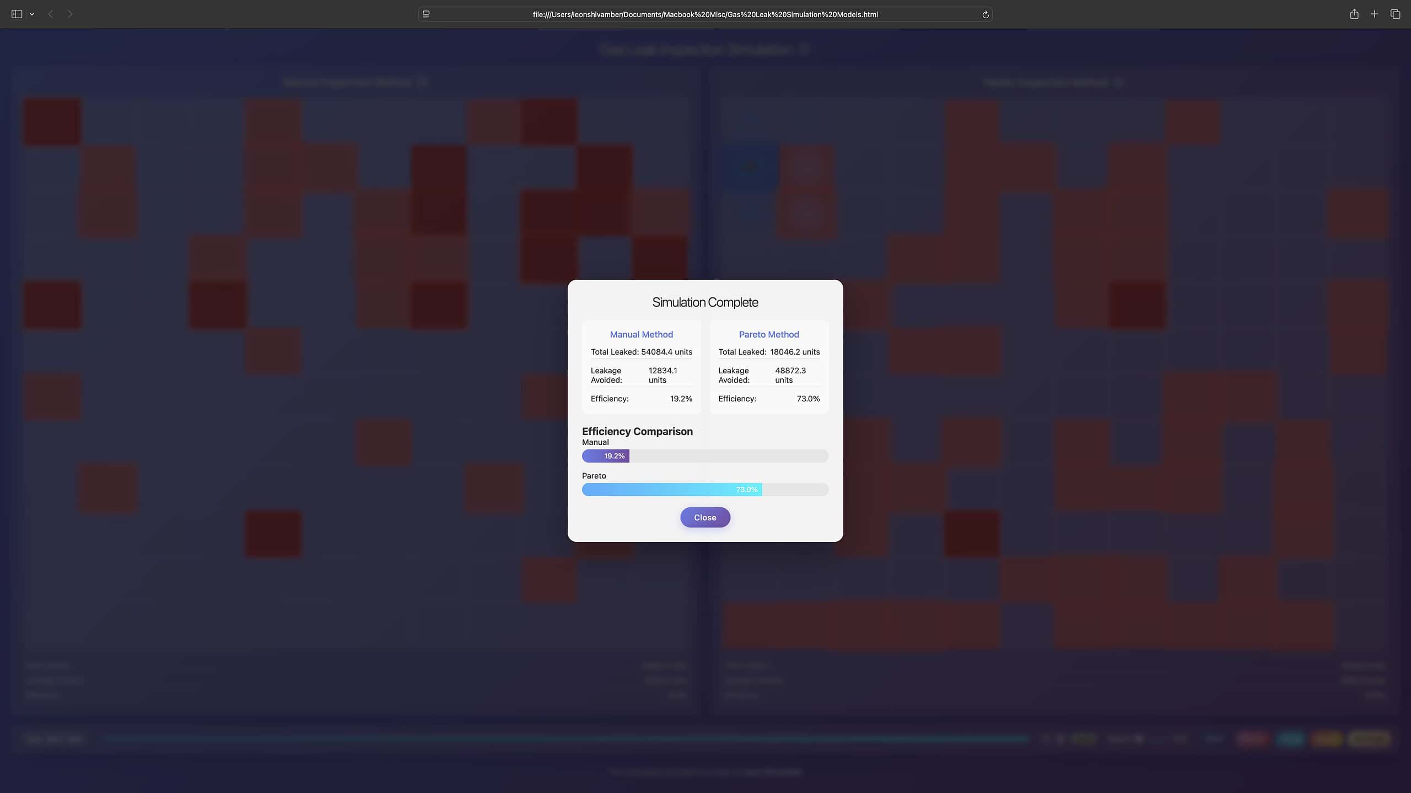Click the address bar URL field
This screenshot has height=793, width=1411.
705,14
